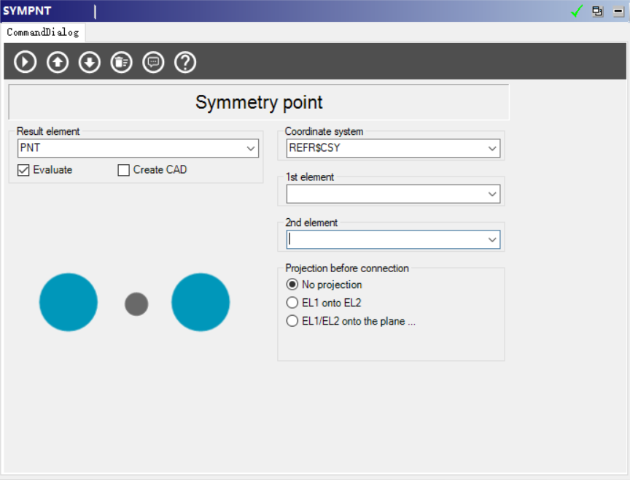Click the undock window icon in title bar

(597, 11)
